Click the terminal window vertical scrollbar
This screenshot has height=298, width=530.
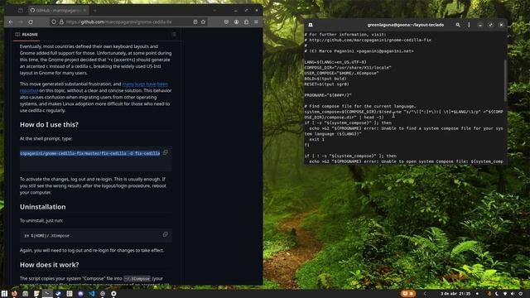(505, 80)
